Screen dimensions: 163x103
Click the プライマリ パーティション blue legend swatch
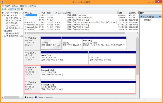[x=36, y=97]
